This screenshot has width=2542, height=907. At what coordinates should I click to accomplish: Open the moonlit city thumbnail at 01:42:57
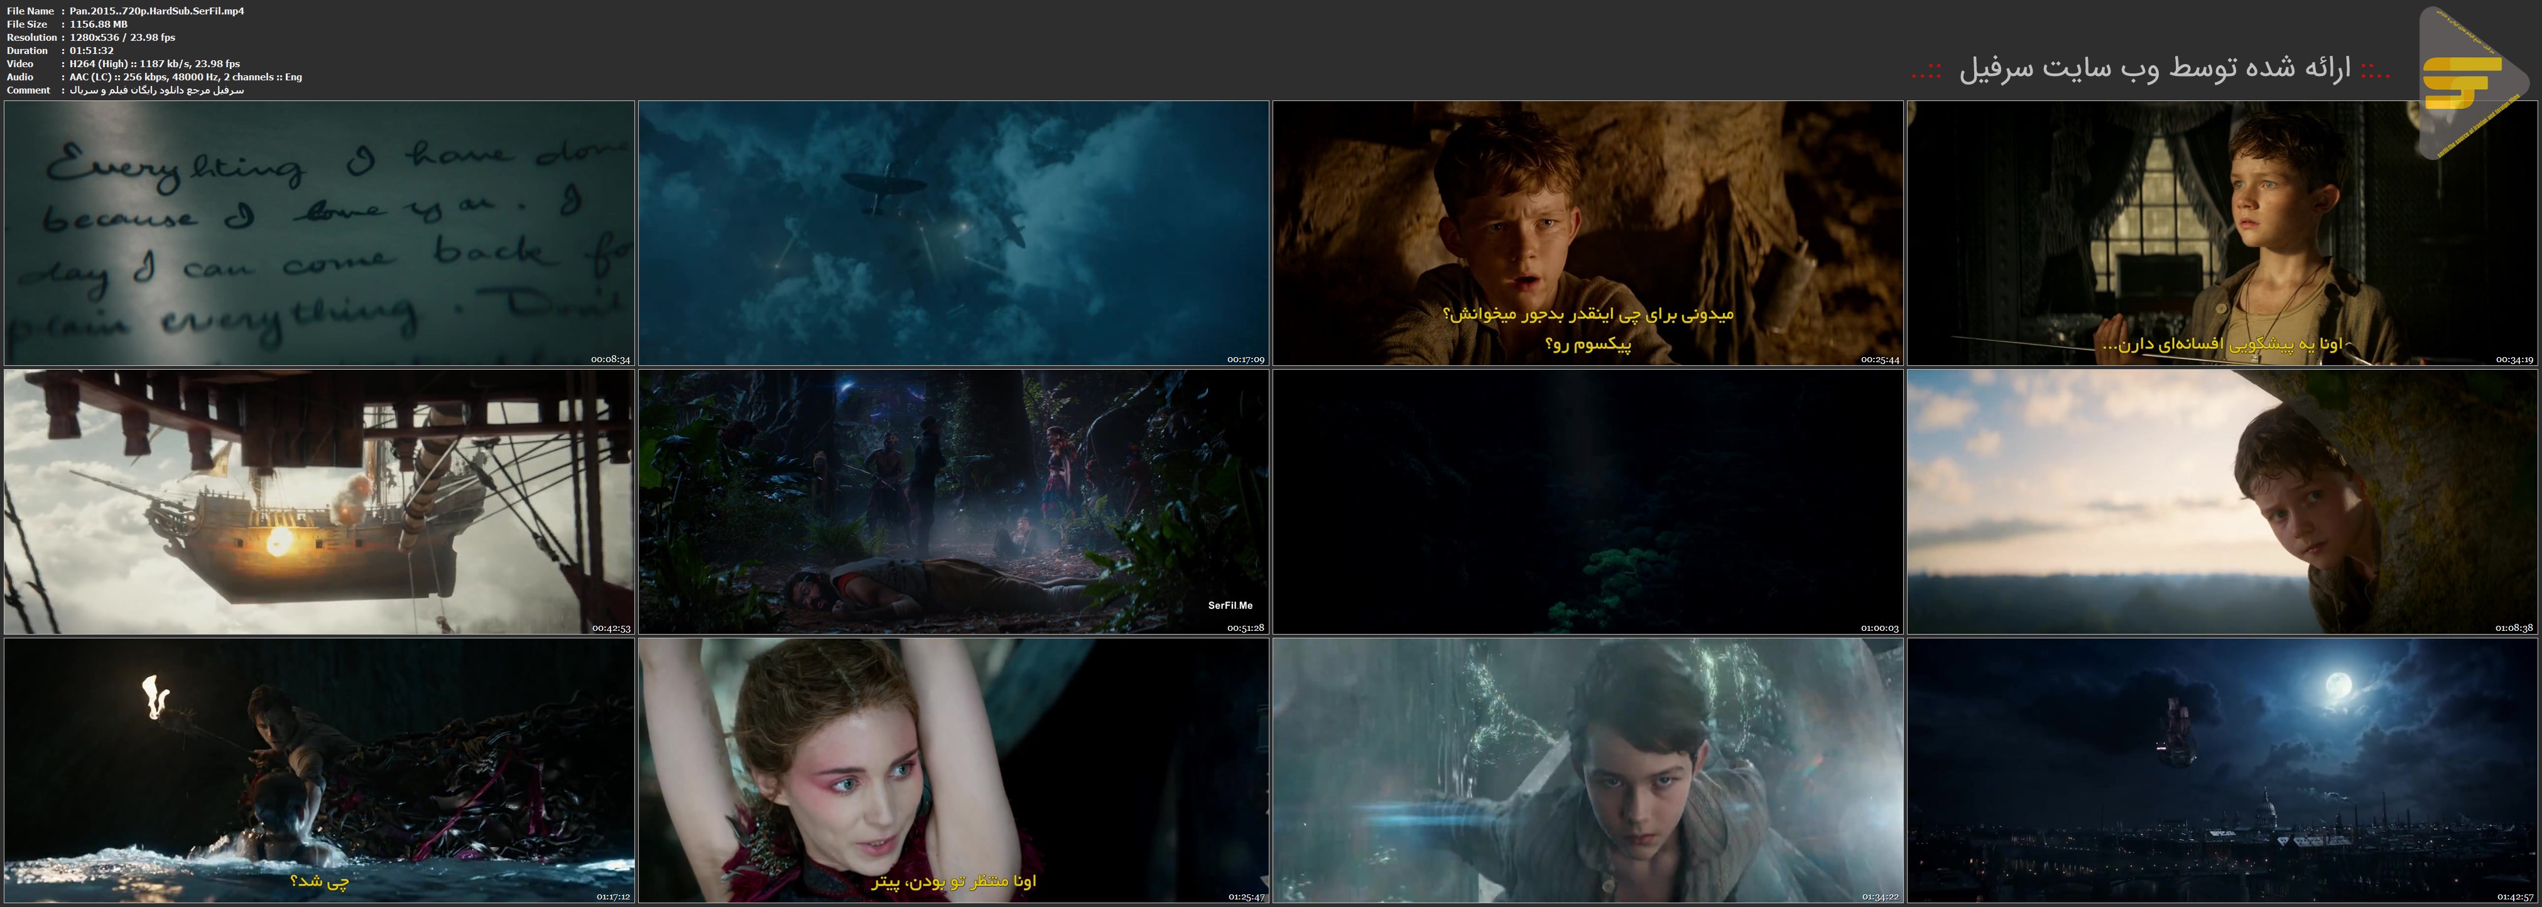pos(2221,770)
